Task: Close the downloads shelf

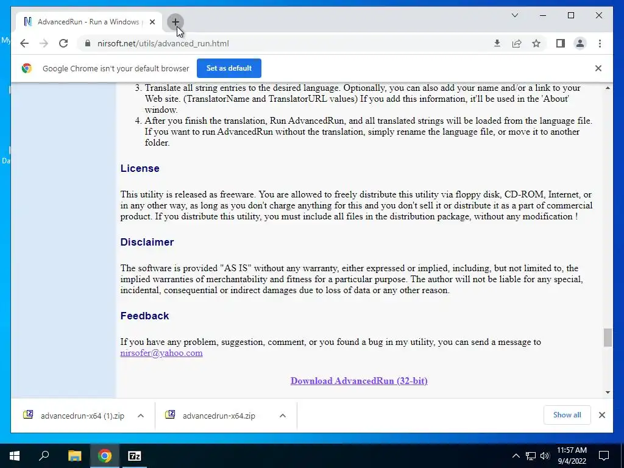Action: 601,415
